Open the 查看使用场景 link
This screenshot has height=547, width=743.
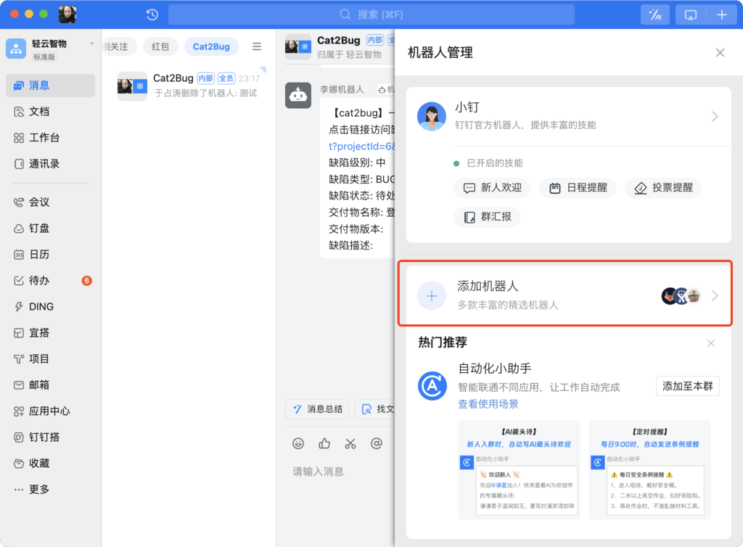tap(488, 404)
